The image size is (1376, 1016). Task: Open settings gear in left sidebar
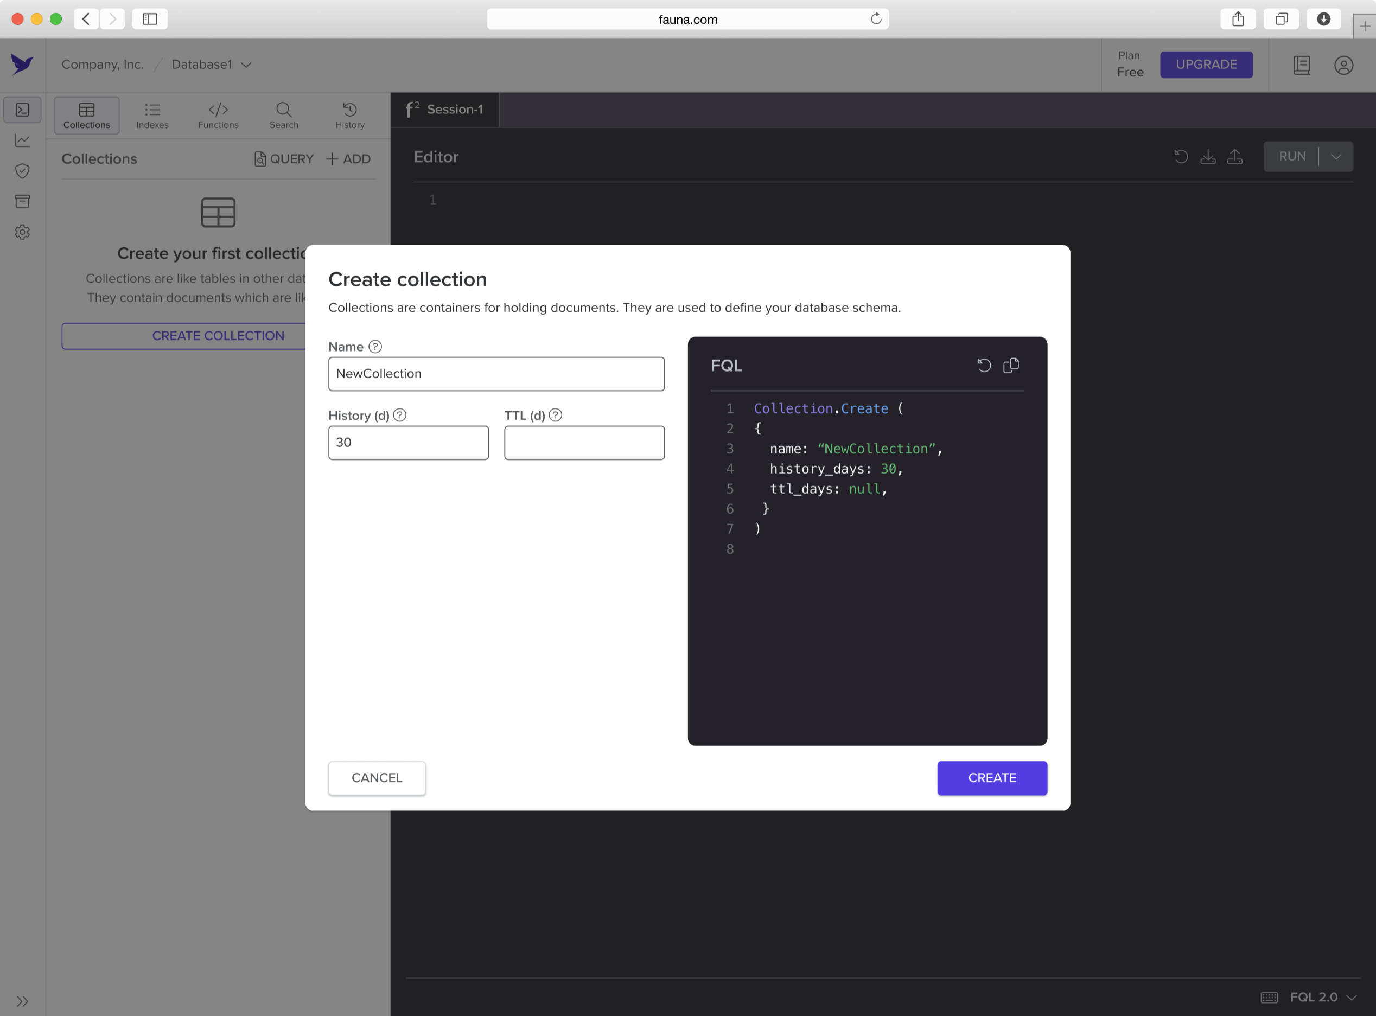22,233
